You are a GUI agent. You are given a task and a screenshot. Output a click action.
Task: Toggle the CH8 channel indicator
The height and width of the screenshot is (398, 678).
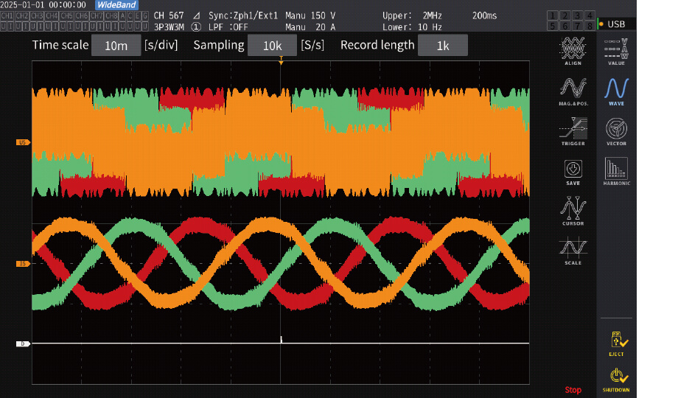click(111, 15)
